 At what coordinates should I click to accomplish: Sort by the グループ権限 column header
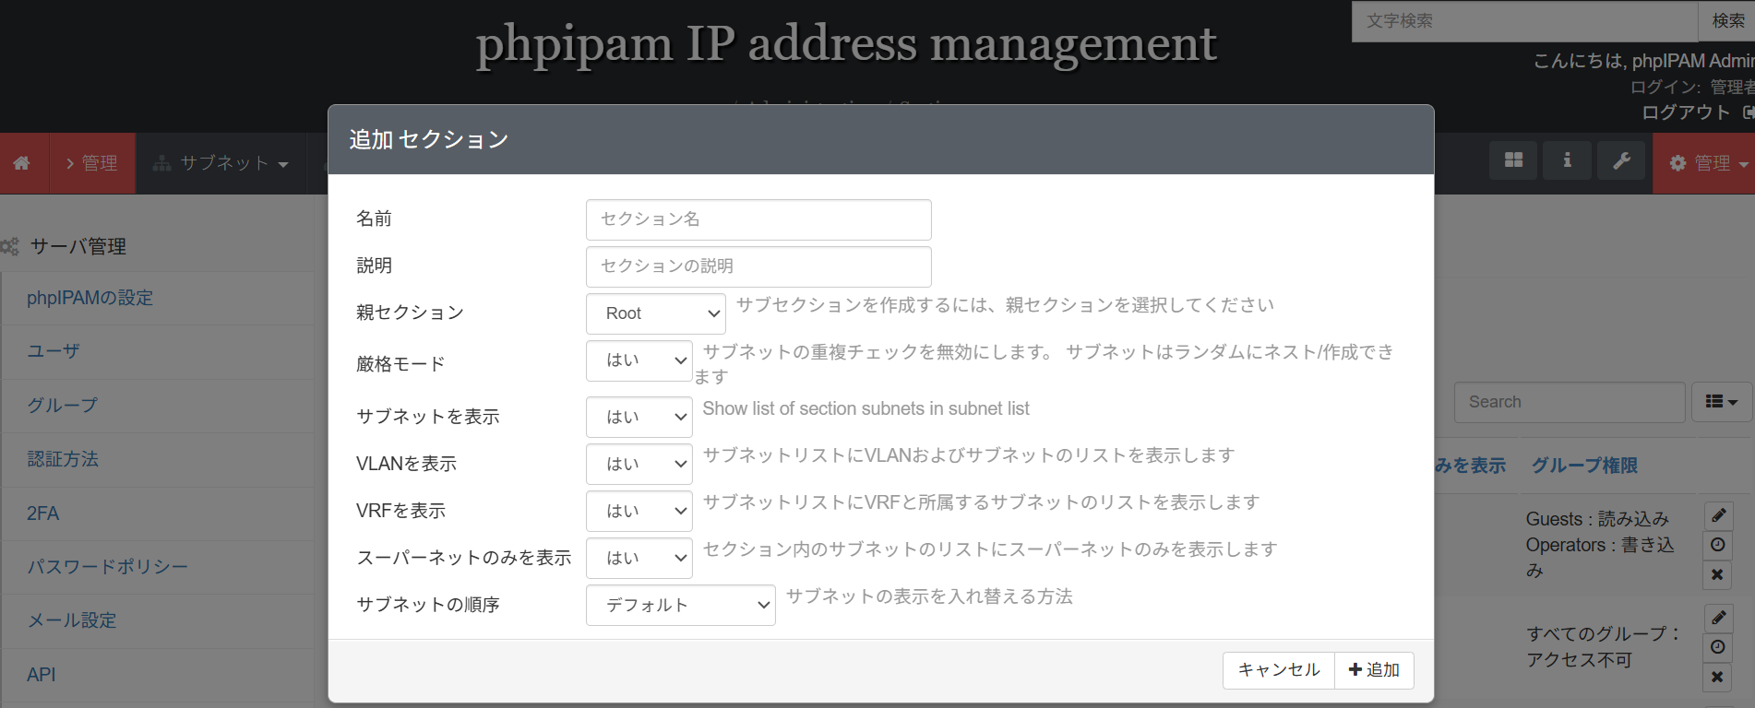tap(1584, 466)
